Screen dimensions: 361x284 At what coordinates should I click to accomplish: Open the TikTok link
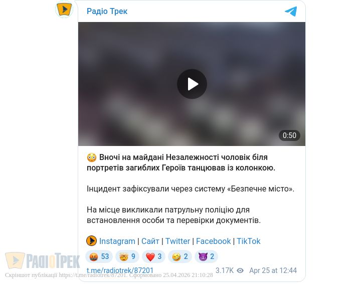248,241
